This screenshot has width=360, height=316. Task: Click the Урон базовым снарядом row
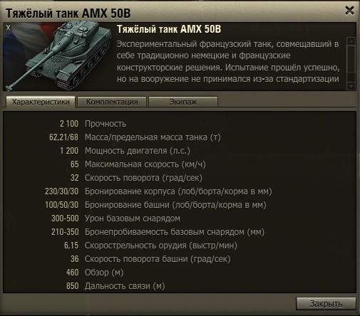(x=115, y=218)
